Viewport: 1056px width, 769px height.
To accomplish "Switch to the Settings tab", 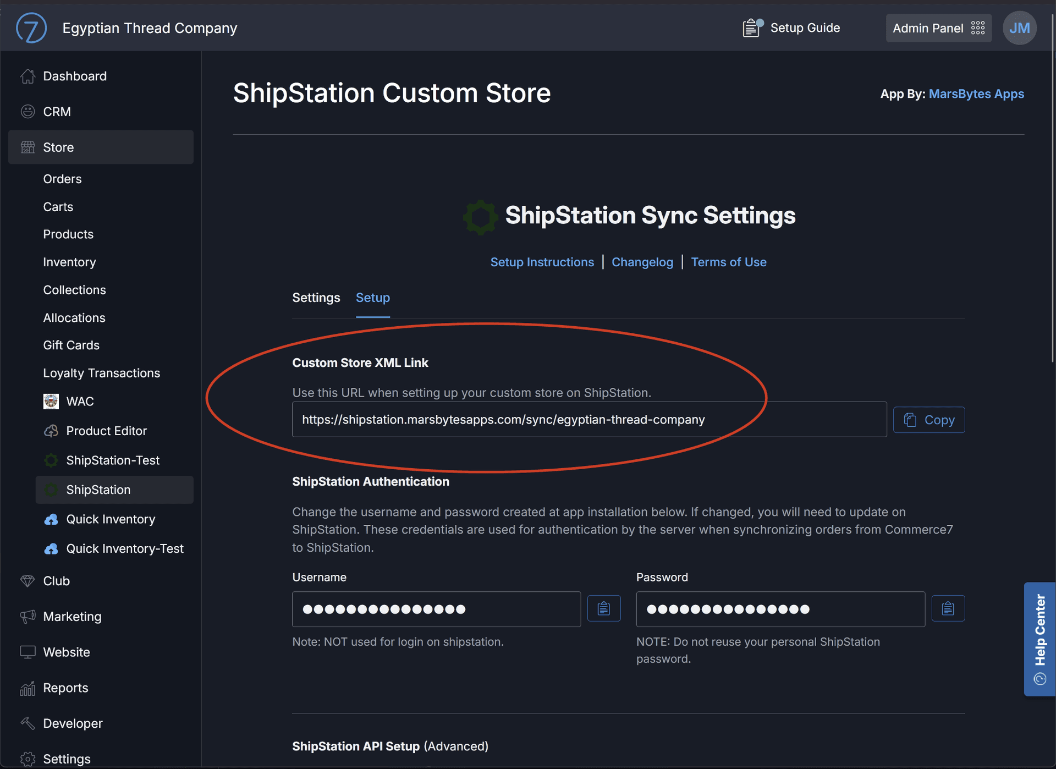I will point(316,298).
